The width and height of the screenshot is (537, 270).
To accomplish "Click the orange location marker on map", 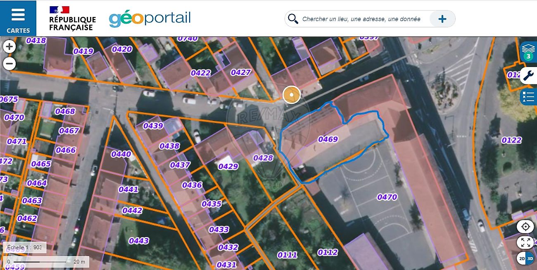I will point(292,95).
